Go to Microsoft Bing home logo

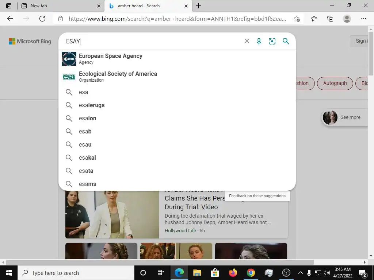(x=30, y=41)
